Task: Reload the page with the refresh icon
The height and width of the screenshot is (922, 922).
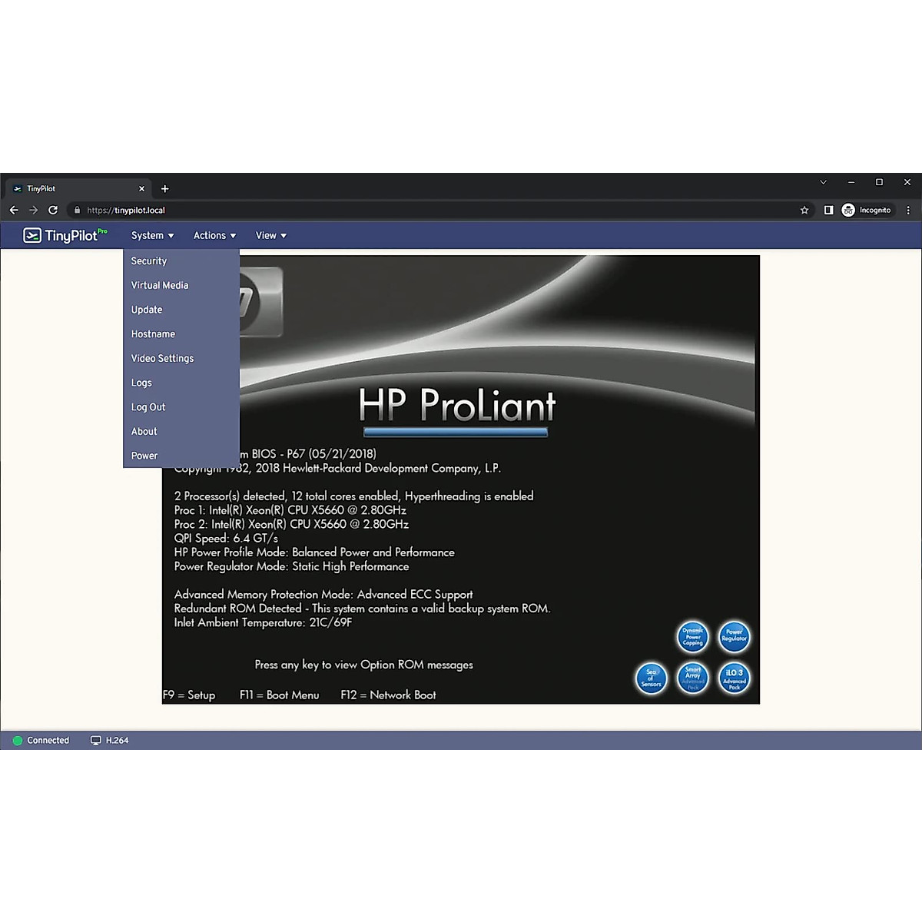Action: (53, 209)
